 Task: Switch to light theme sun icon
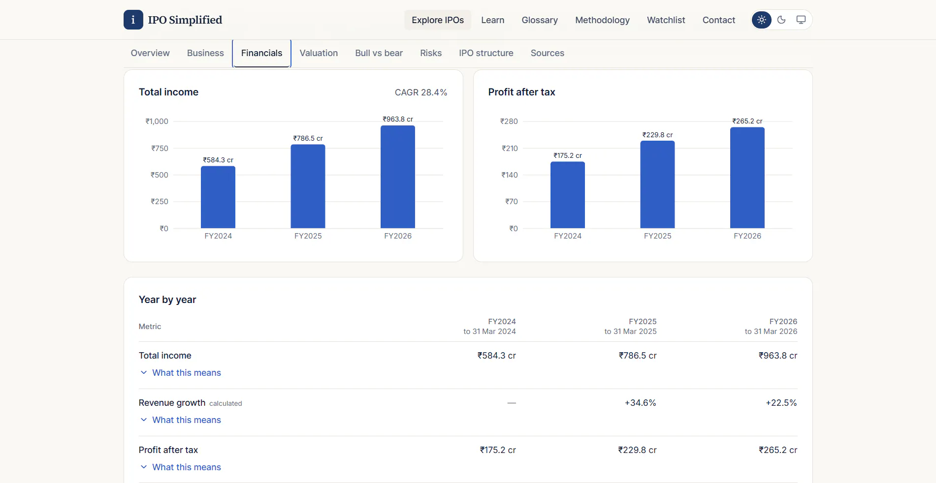(762, 20)
